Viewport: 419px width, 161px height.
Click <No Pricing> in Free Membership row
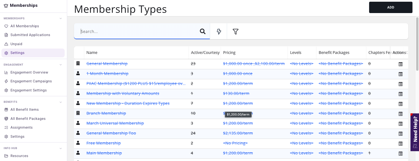coord(235,143)
